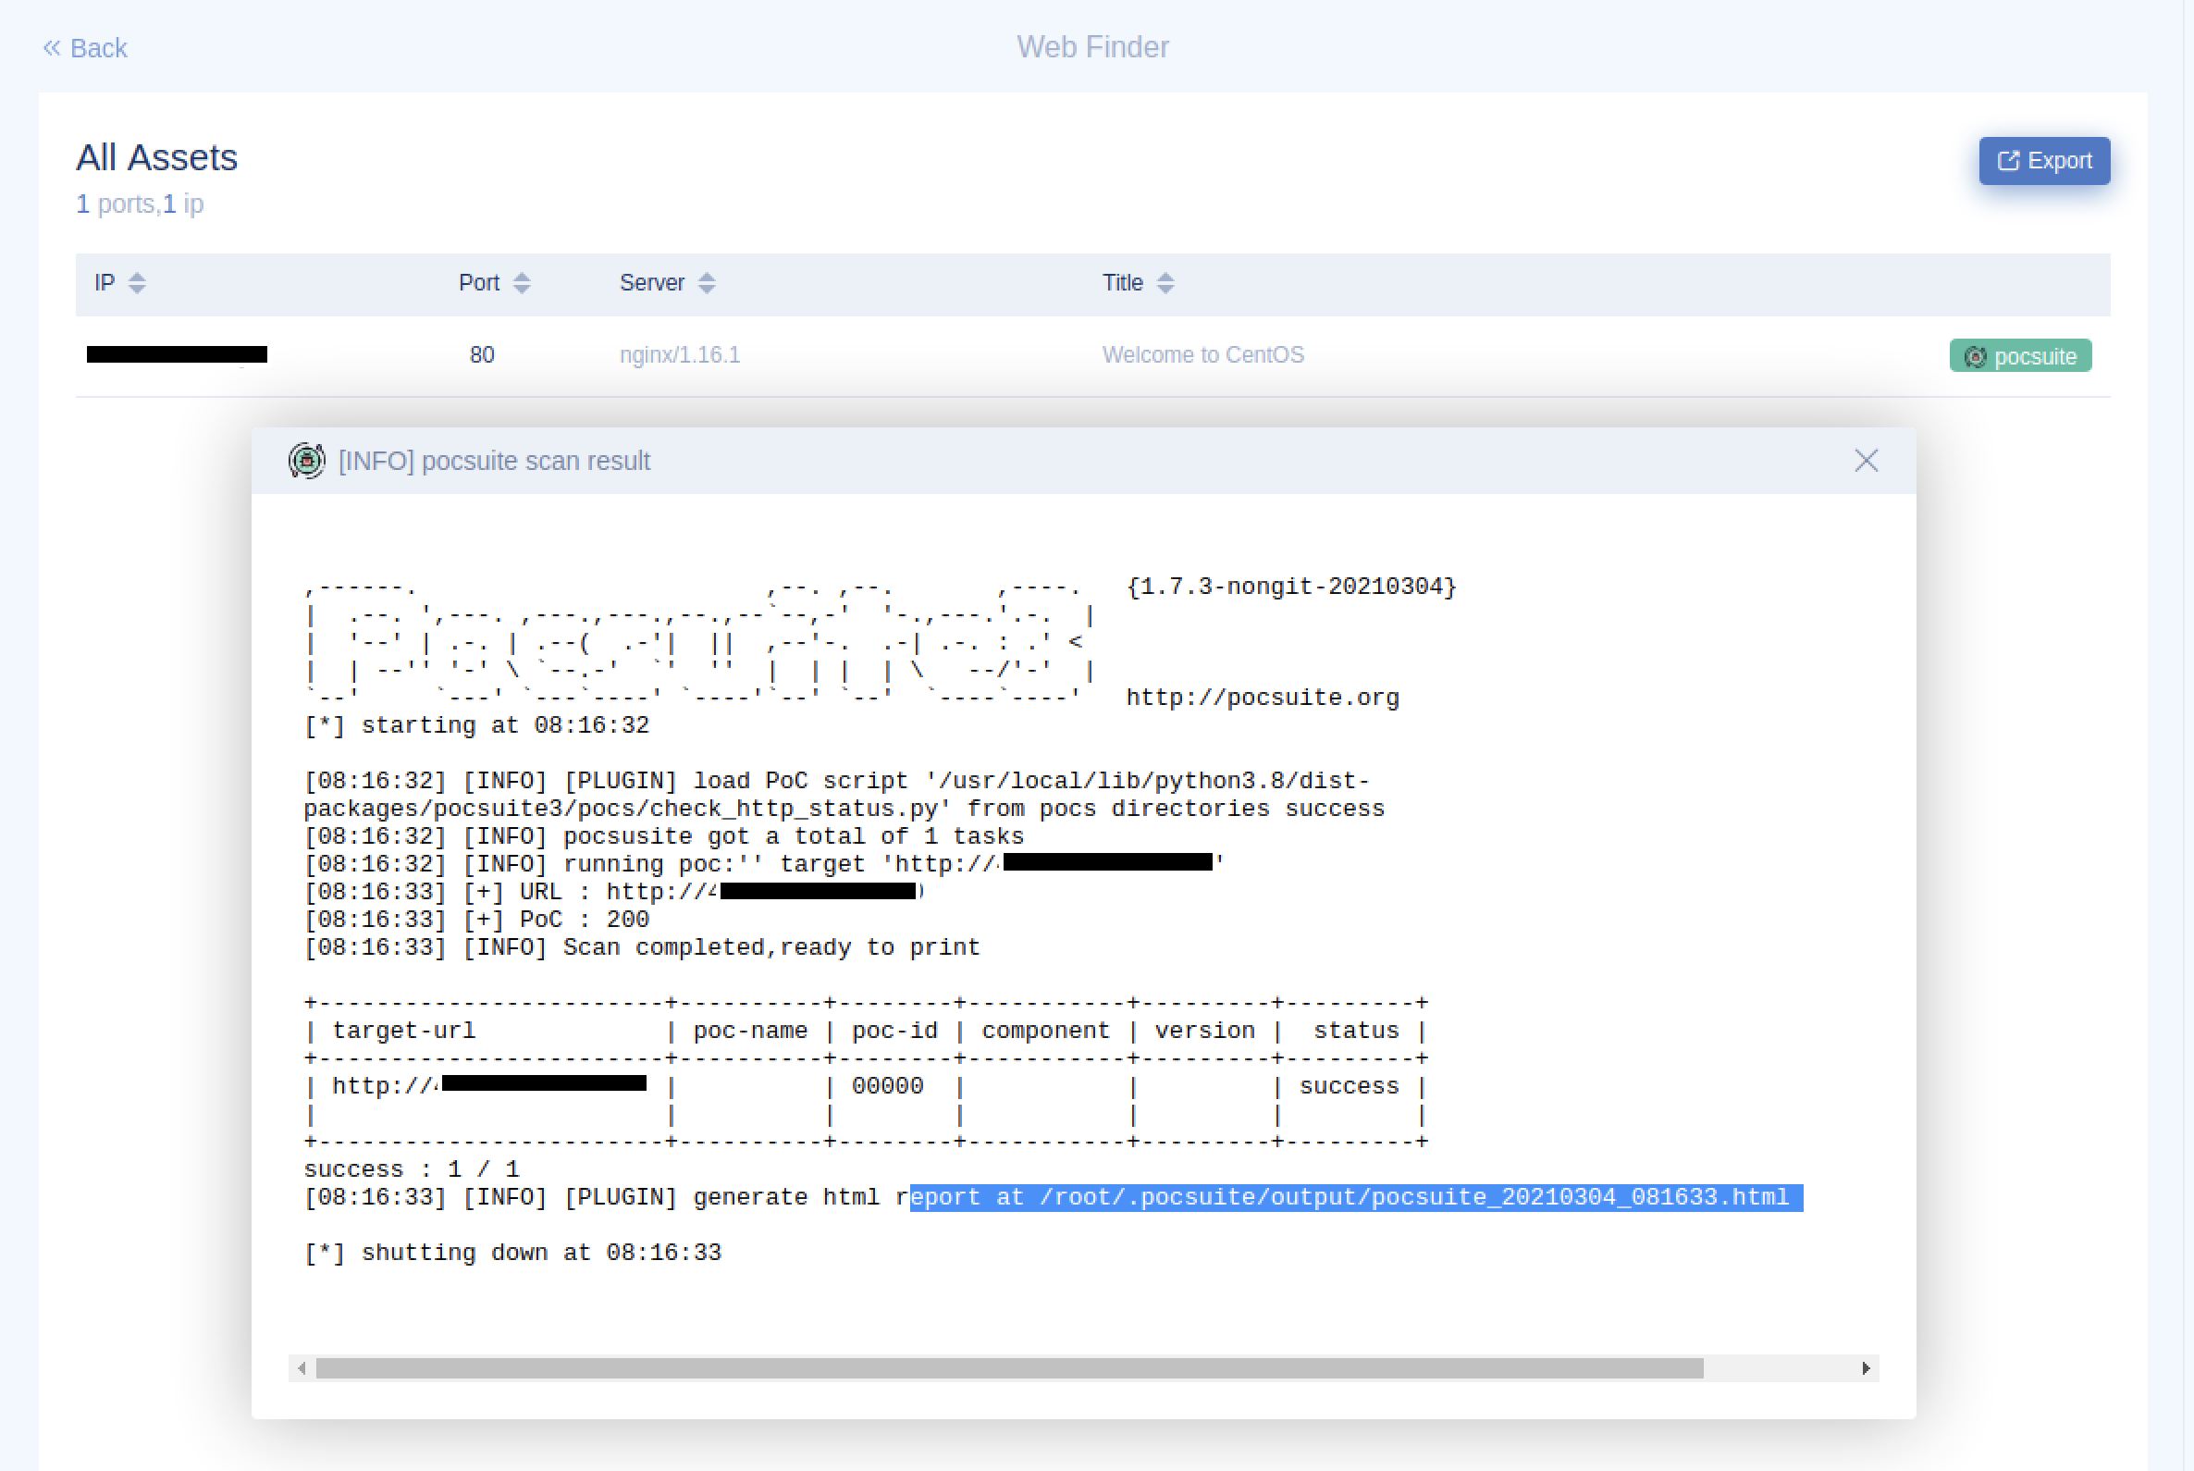Open scan results via the pocsuite badge

point(2019,355)
